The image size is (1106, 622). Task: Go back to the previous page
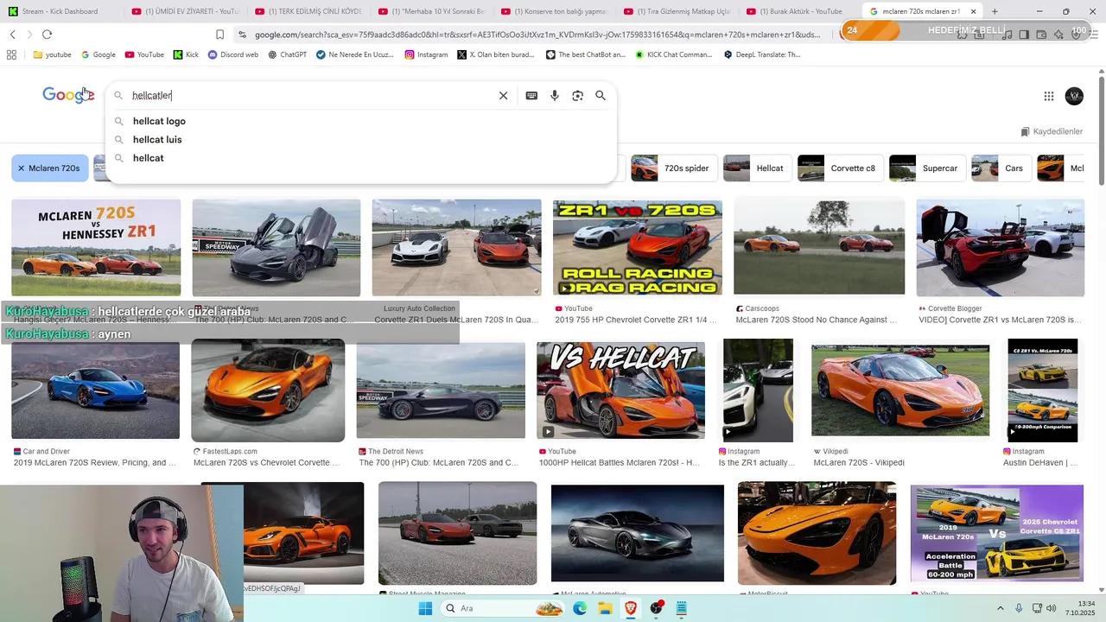coord(12,35)
